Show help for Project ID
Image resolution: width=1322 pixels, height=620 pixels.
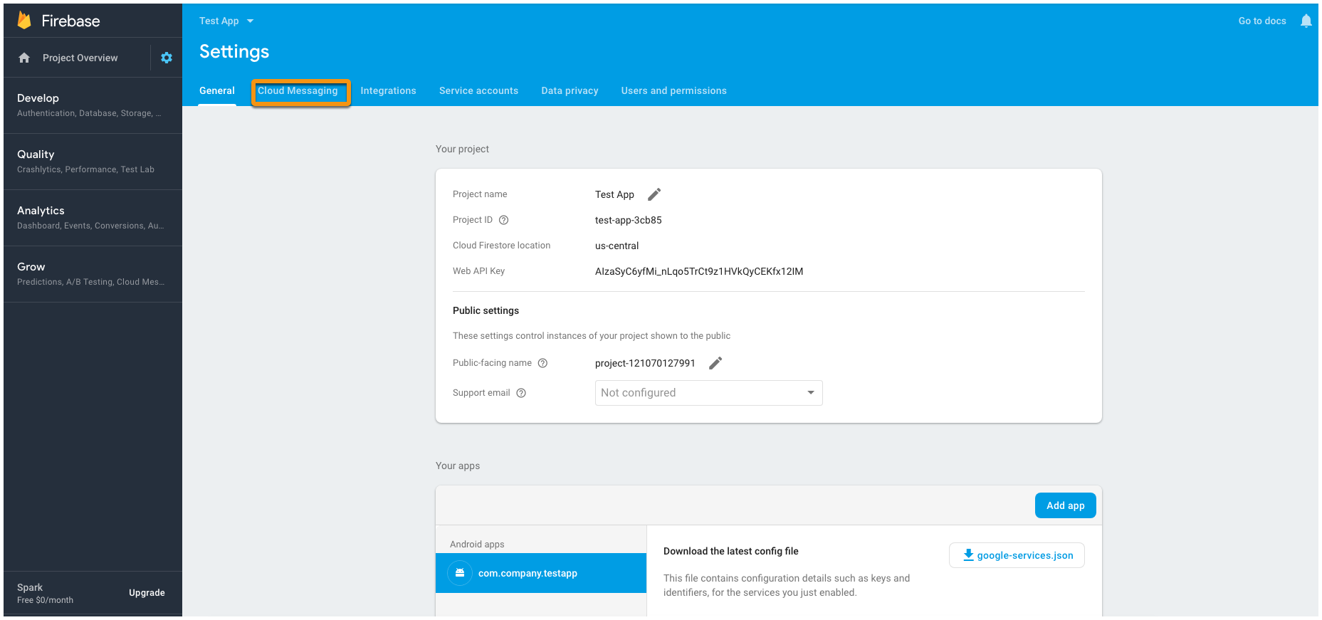pos(503,220)
